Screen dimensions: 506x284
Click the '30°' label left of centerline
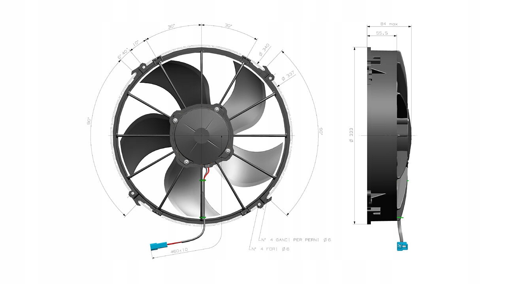point(171,27)
